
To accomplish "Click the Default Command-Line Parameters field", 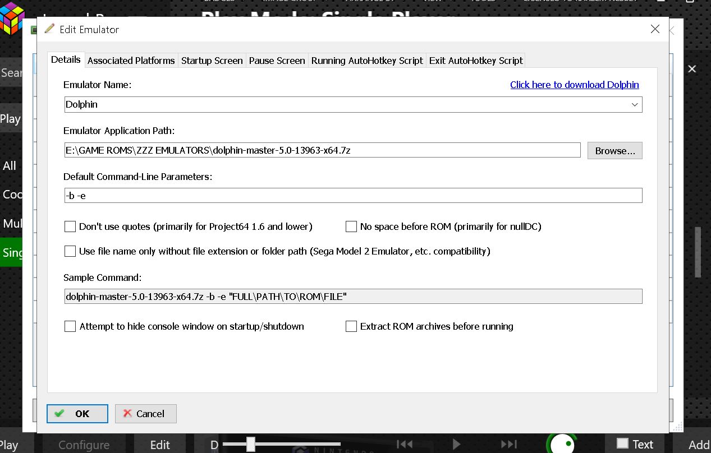I will [353, 195].
